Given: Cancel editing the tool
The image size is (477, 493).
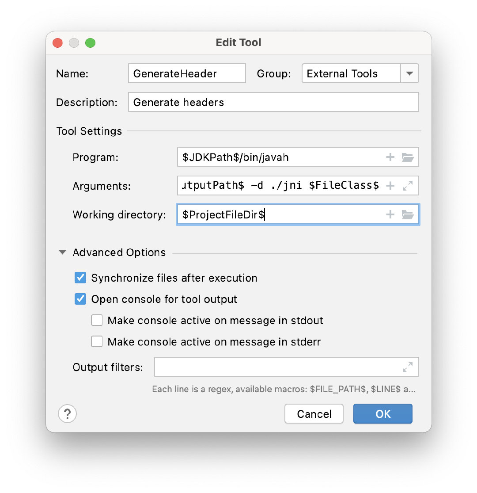Looking at the screenshot, I should [314, 414].
